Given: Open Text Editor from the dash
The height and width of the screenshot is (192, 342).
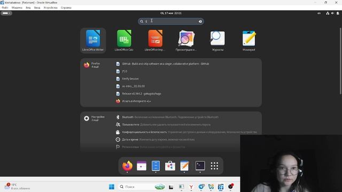Looking at the screenshot, I should coord(184,166).
